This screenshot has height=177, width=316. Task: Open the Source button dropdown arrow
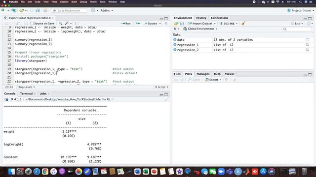tap(160, 24)
